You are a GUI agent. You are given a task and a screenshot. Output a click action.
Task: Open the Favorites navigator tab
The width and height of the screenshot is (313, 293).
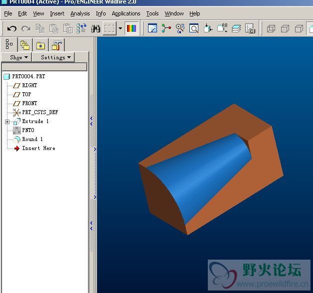[40, 45]
